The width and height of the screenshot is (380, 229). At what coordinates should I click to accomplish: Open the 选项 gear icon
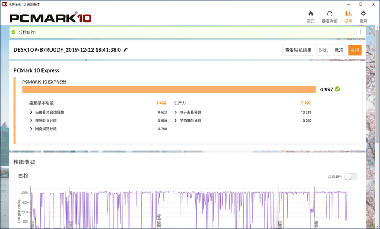coord(363,14)
